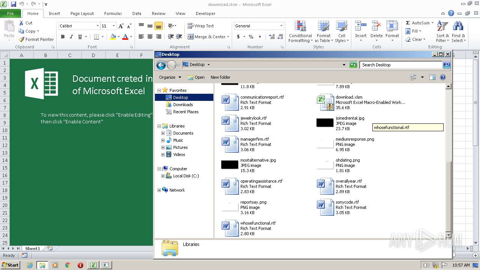Screen dimensions: 480x270
Task: Click Decrease Decimal icon
Action: (x=280, y=37)
